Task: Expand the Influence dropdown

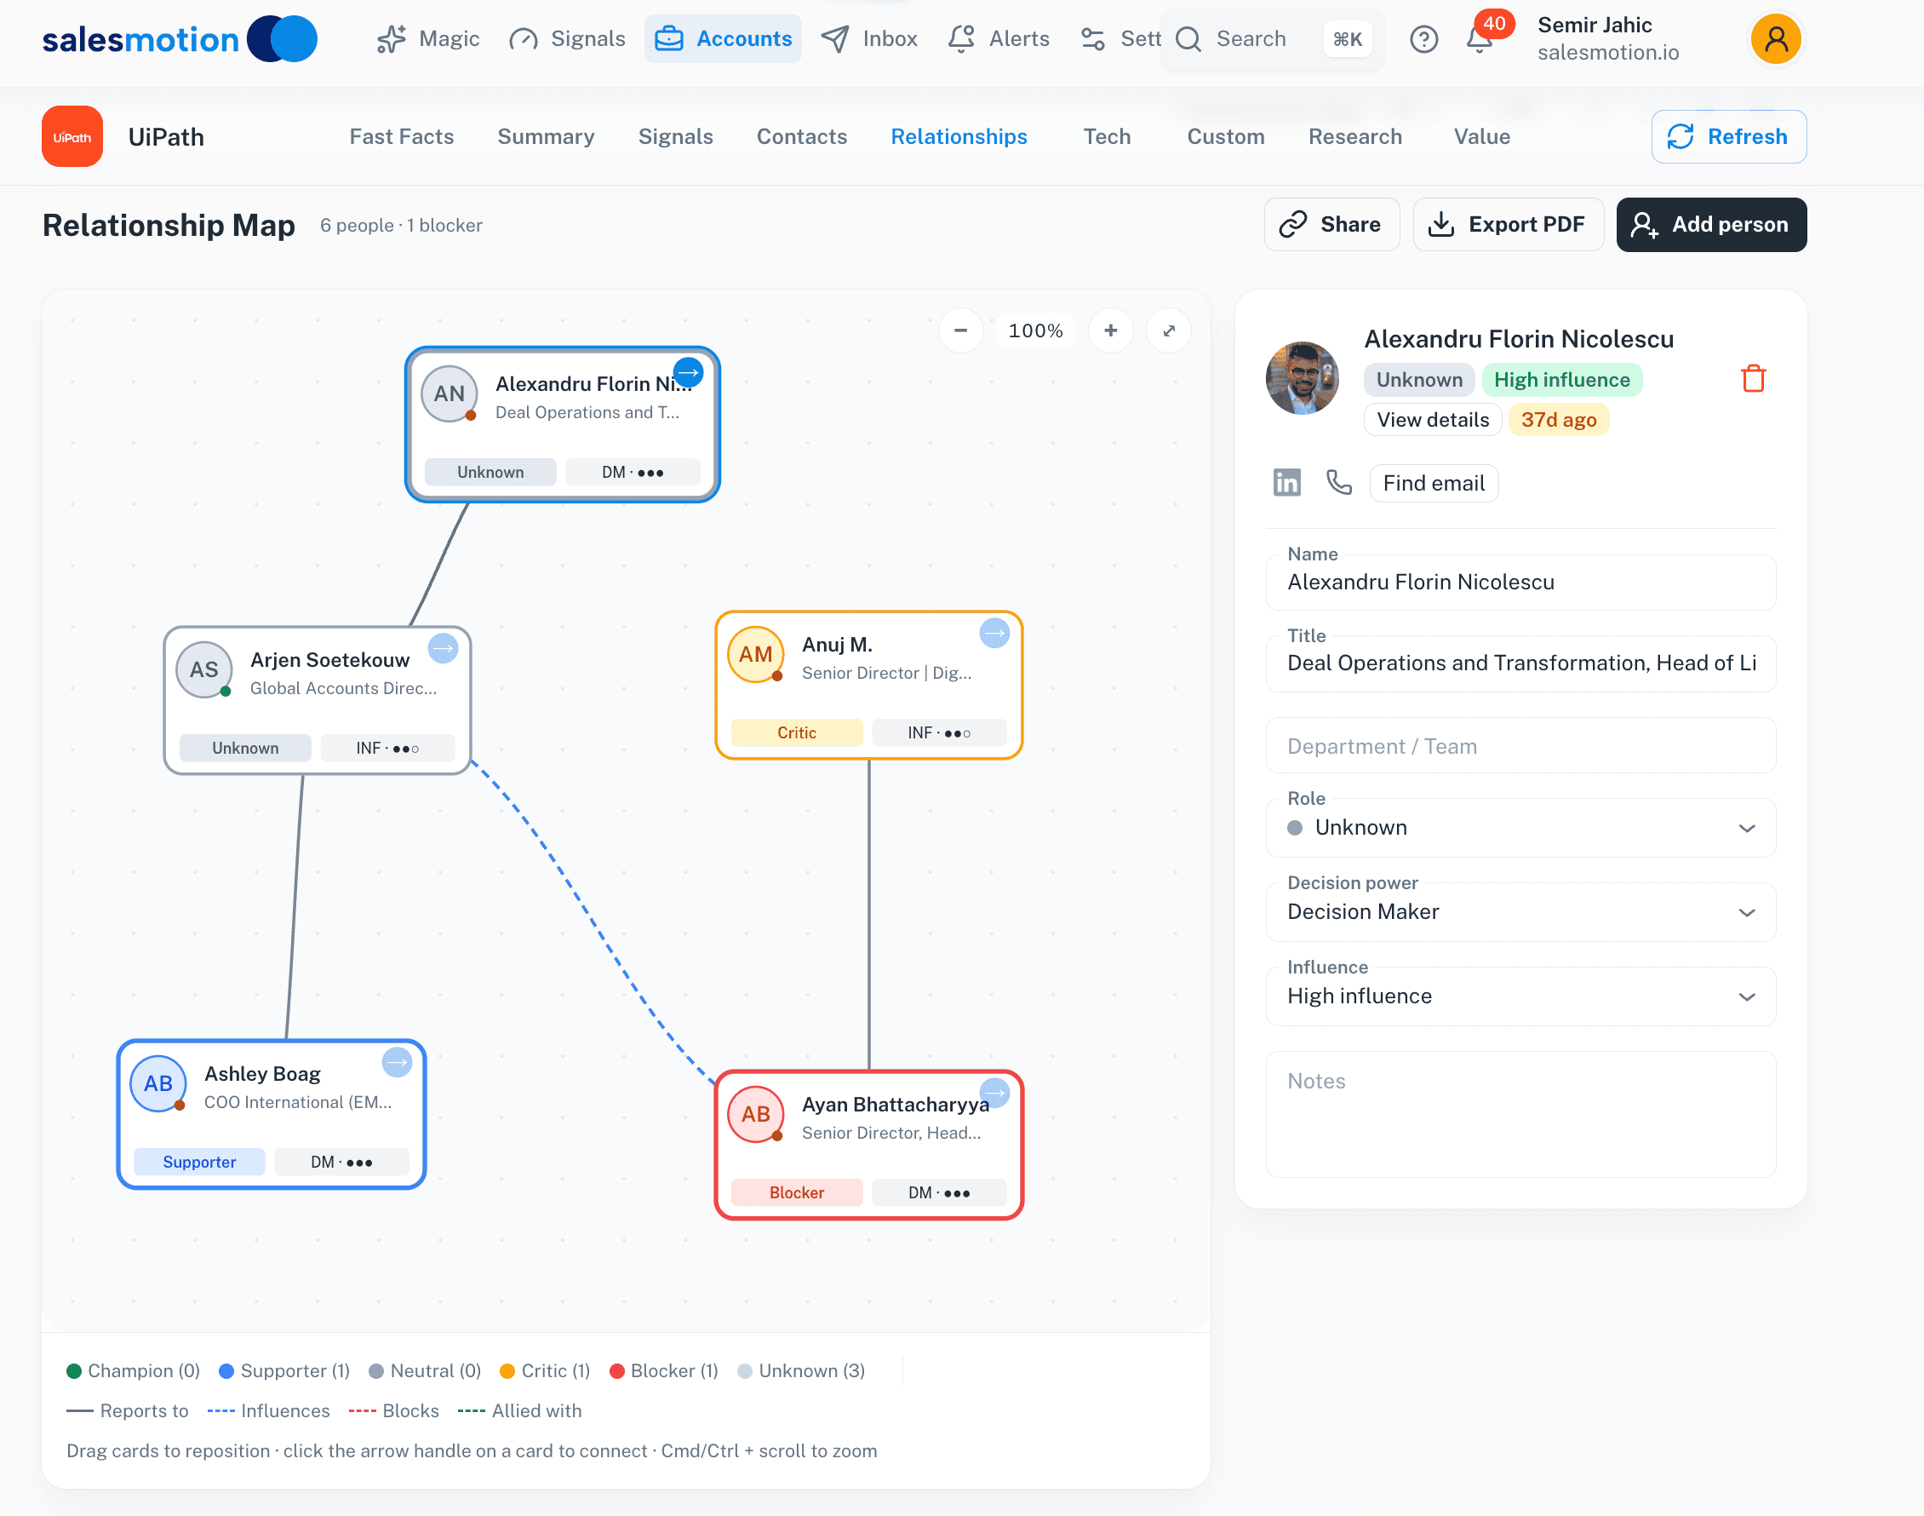Action: [1520, 996]
